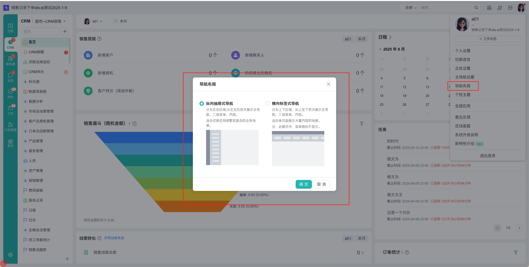Open the CRM module from left sidebar
This screenshot has width=529, height=267.
[10, 44]
